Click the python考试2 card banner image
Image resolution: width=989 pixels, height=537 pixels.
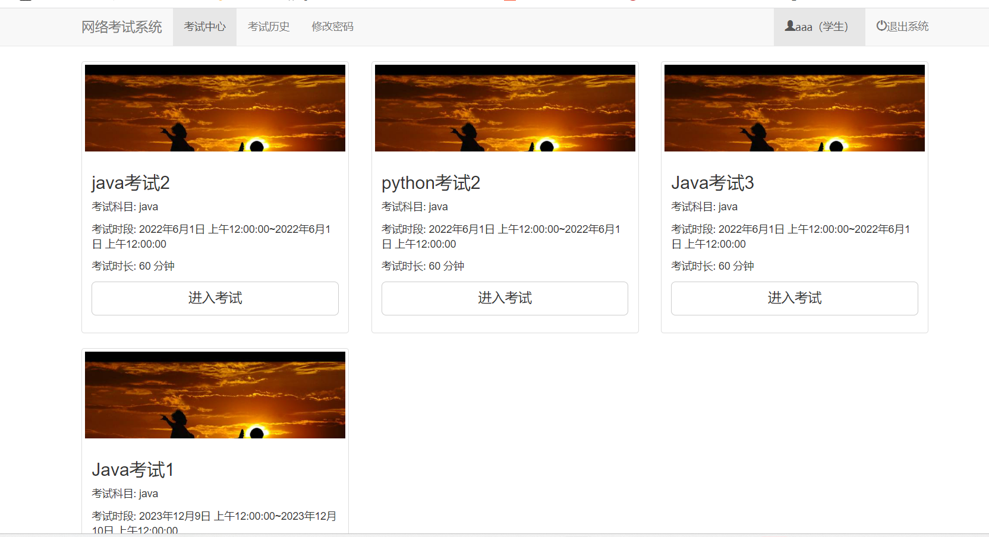[505, 108]
